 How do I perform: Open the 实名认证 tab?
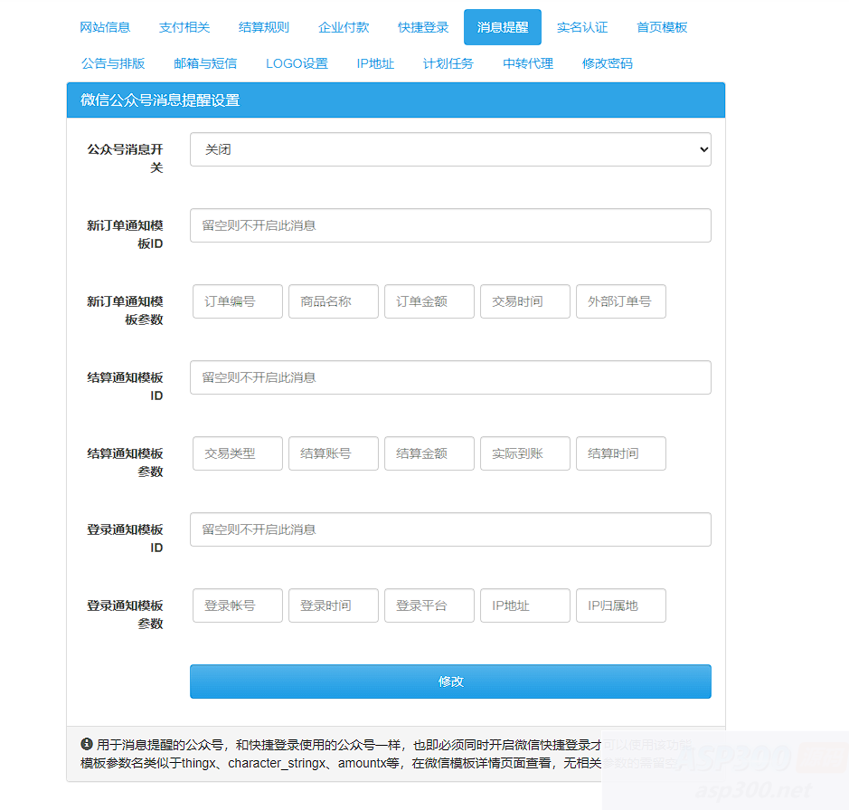(x=582, y=27)
